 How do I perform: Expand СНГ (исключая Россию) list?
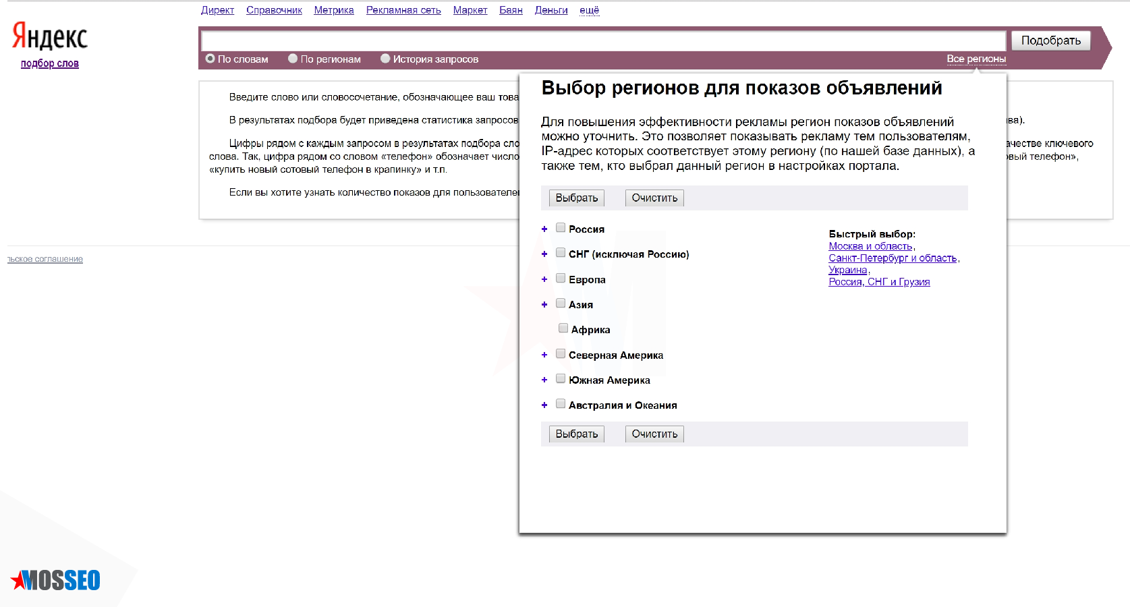point(544,254)
